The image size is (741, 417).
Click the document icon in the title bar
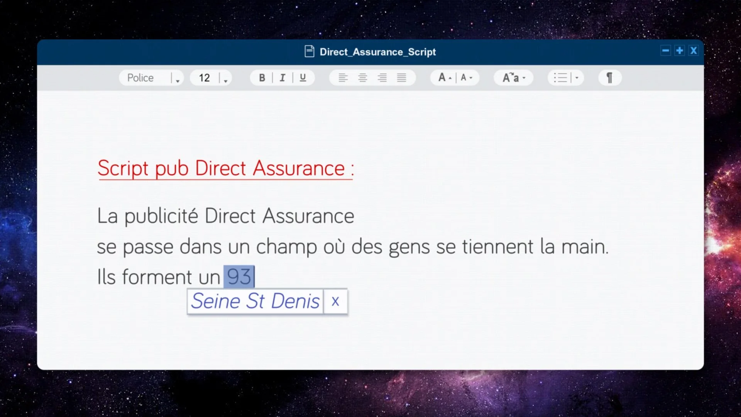coord(309,51)
